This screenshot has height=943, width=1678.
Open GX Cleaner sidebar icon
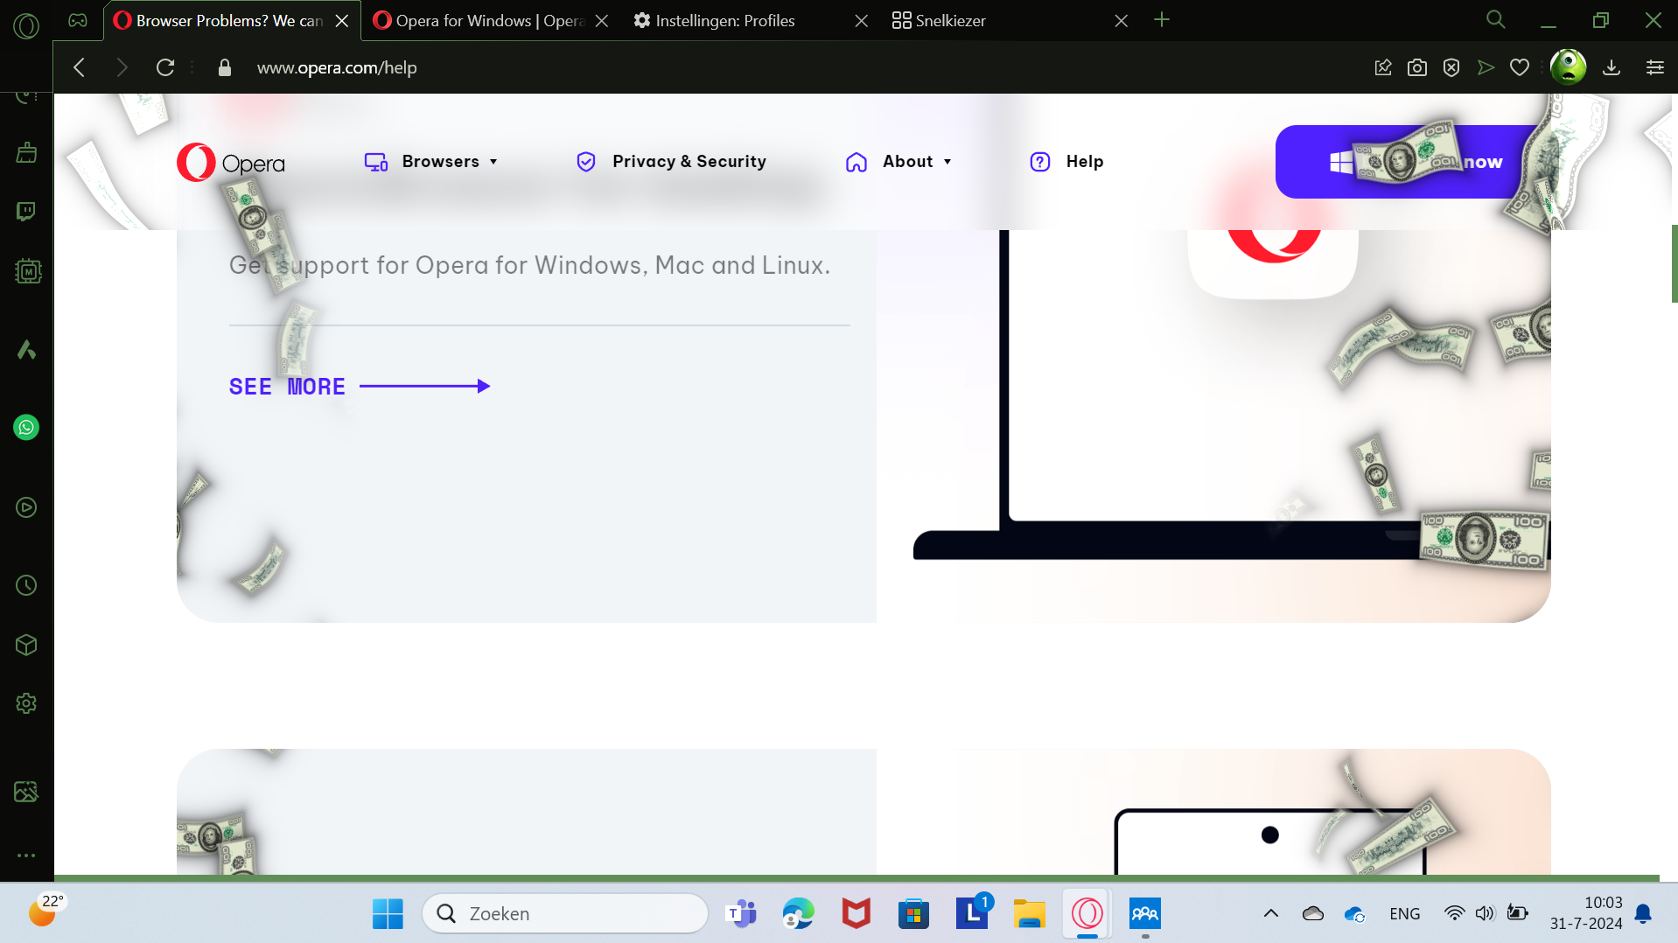tap(26, 153)
